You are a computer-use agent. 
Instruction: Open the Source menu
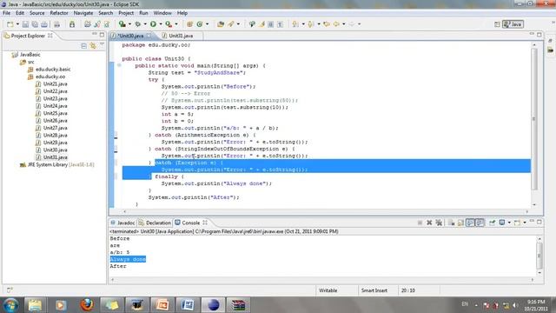pos(36,13)
